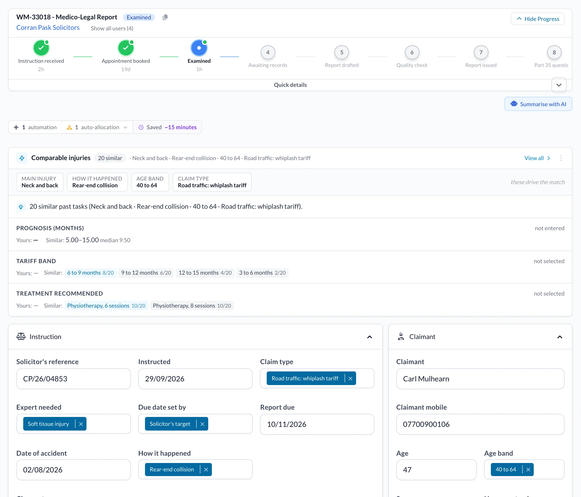581x497 pixels.
Task: Open the auto-allocation dropdown
Action: [x=97, y=127]
